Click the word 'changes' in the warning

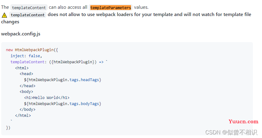[10, 22]
